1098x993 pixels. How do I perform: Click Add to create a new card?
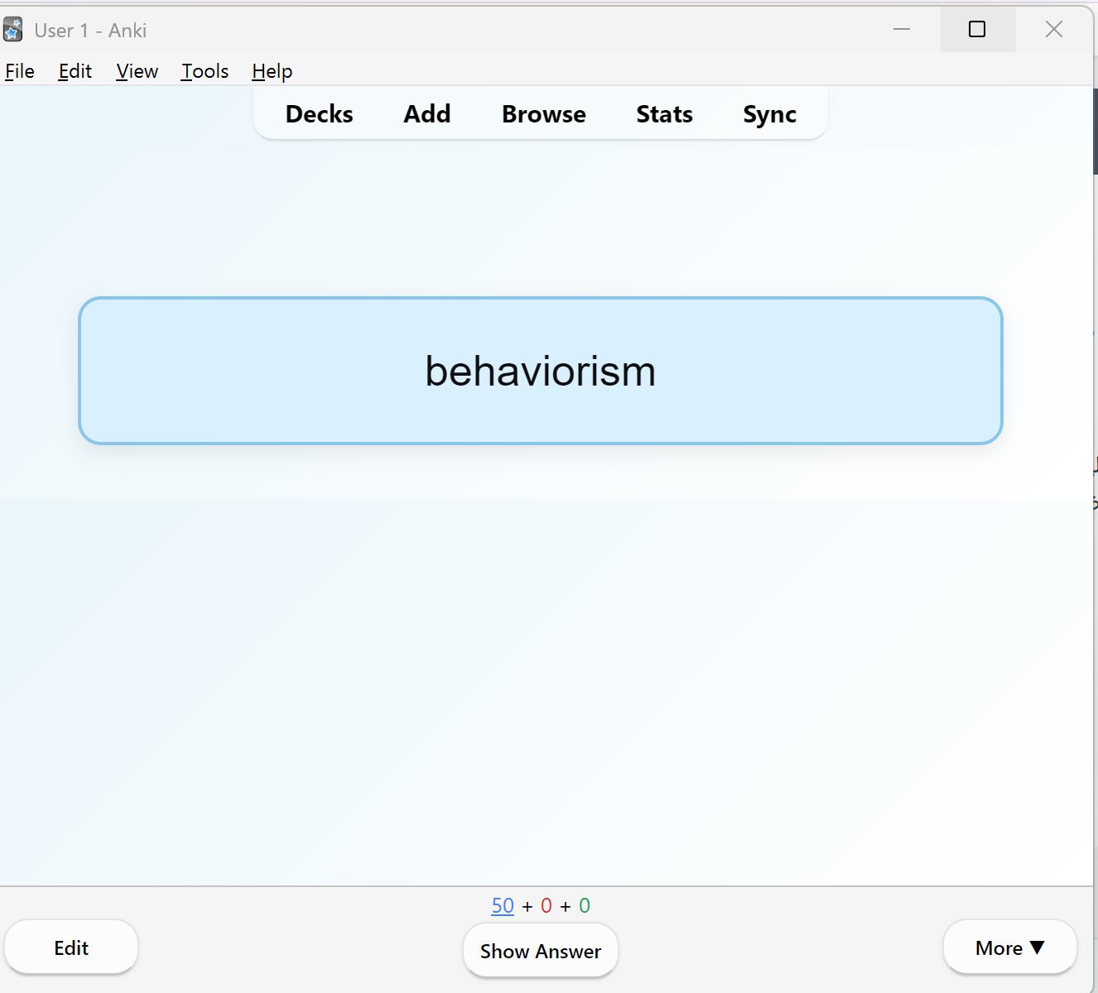pos(427,114)
